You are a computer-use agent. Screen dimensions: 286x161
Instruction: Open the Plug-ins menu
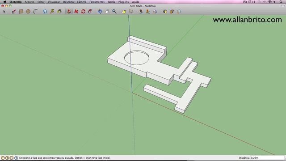pos(123,2)
